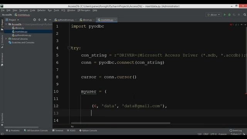Open the Event Log

[x=236, y=131]
